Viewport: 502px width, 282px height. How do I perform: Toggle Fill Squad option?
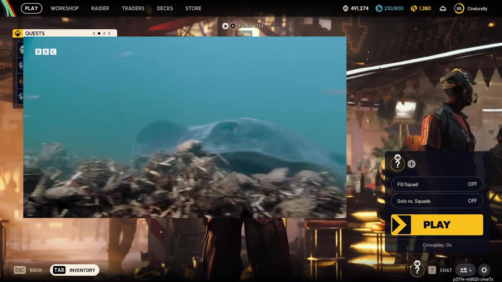click(437, 184)
